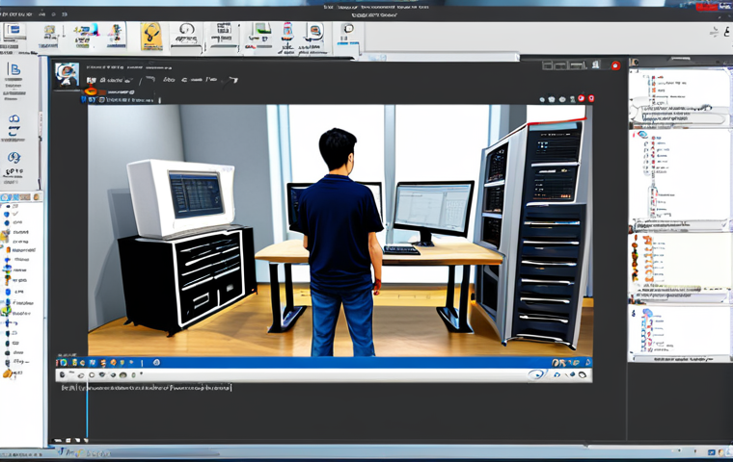
Task: Click the green-screen monitor icon in the ribbon
Action: tap(261, 30)
